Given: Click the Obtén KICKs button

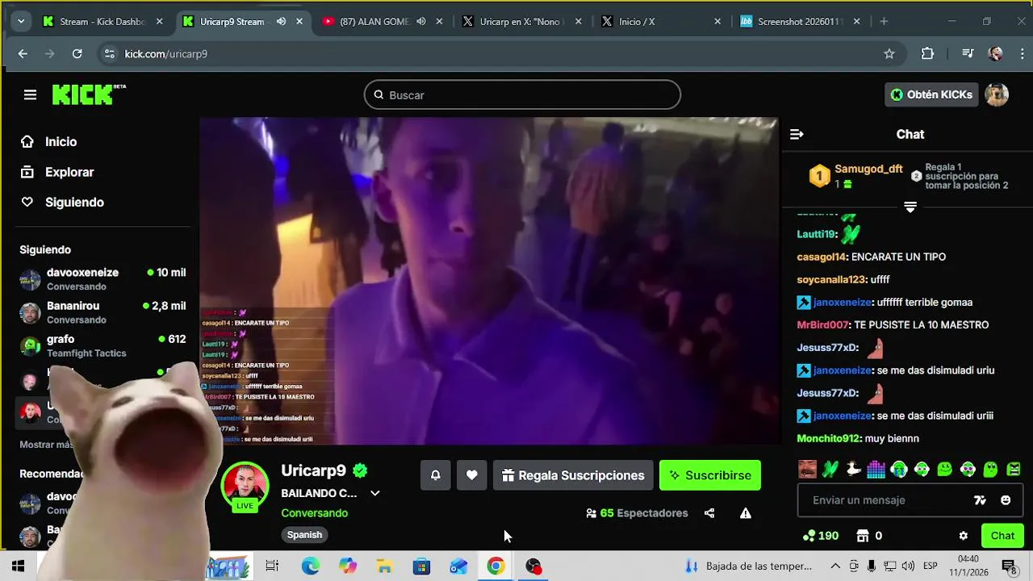Looking at the screenshot, I should click(x=931, y=94).
